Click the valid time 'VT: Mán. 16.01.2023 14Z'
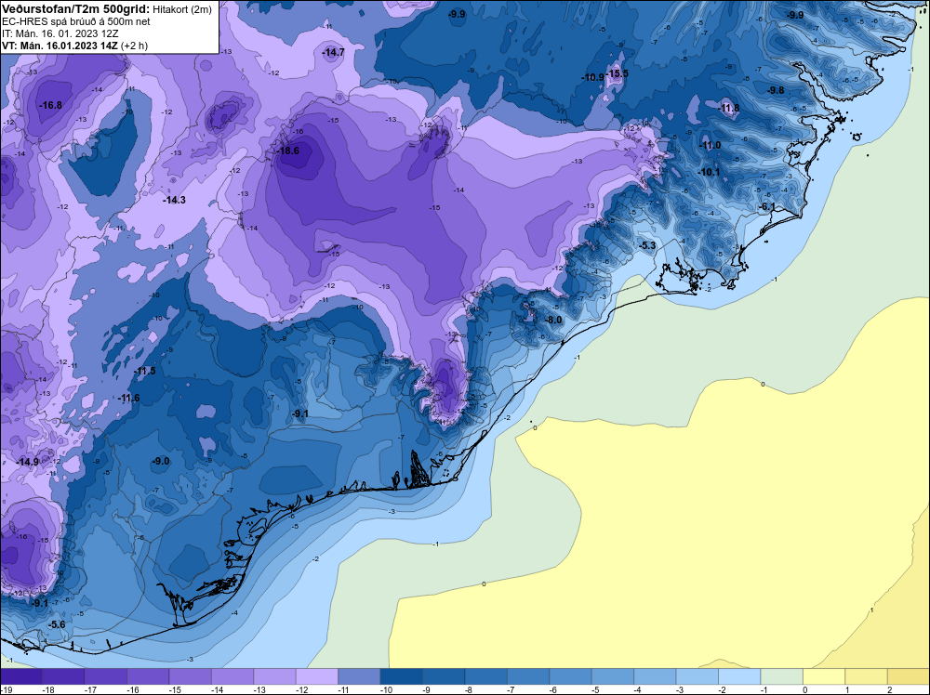This screenshot has width=930, height=695. pos(60,46)
